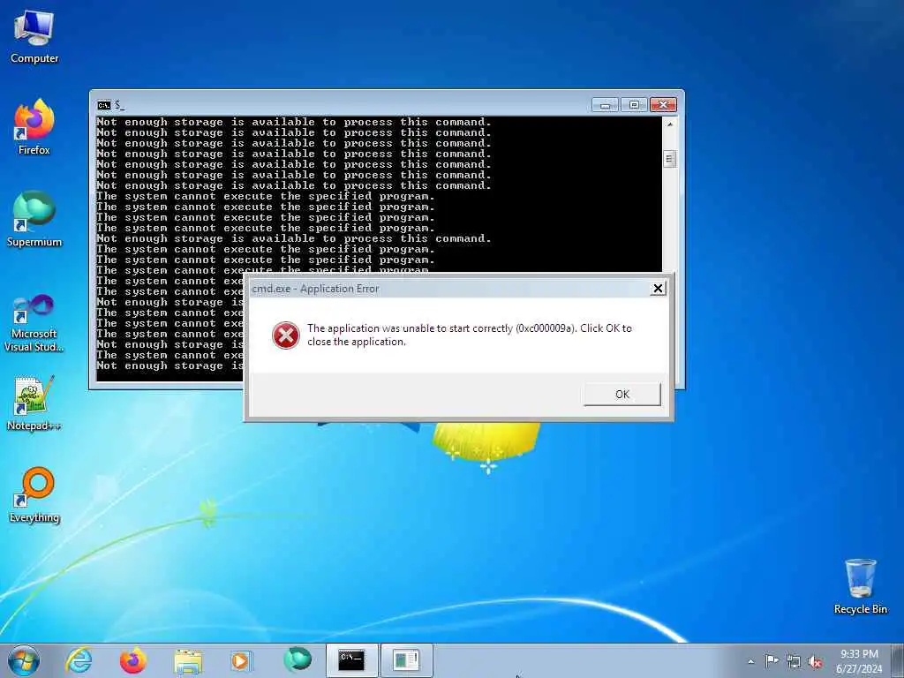Select the Microsoft Visual Studio desktop shortcut

[34, 323]
